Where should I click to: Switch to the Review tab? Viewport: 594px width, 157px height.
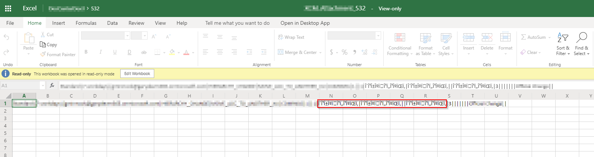pyautogui.click(x=137, y=23)
